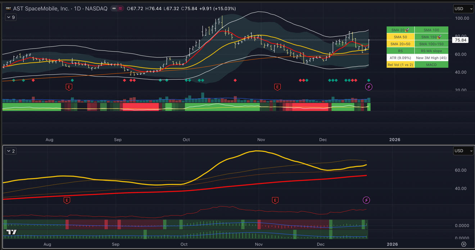Image resolution: width=475 pixels, height=250 pixels.
Task: Click September earnings marker in the top chart
Action: click(x=68, y=86)
